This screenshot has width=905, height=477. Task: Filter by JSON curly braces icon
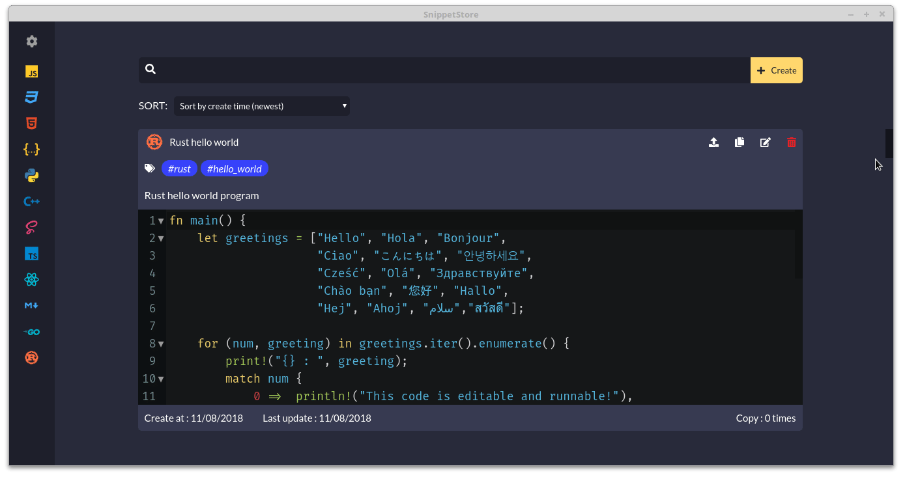tap(32, 149)
